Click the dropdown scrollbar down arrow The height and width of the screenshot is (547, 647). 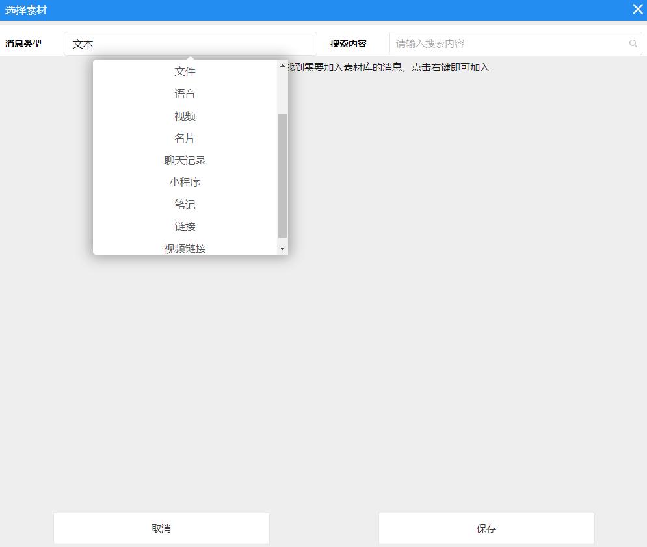pyautogui.click(x=282, y=248)
